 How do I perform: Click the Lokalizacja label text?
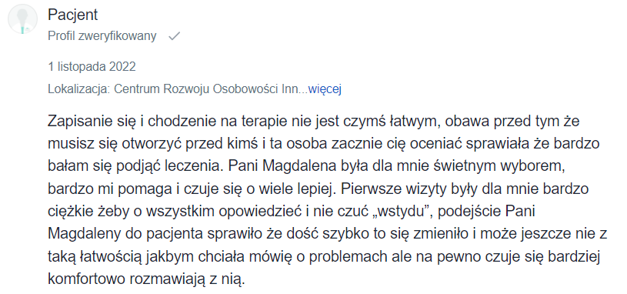click(x=79, y=89)
